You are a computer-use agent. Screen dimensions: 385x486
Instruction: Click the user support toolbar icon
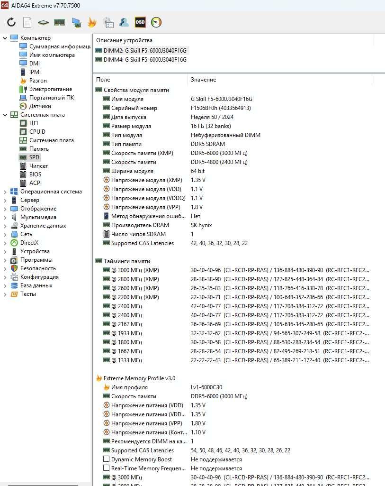click(x=124, y=22)
